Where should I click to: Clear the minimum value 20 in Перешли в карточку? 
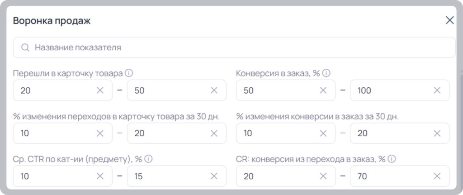pyautogui.click(x=100, y=90)
